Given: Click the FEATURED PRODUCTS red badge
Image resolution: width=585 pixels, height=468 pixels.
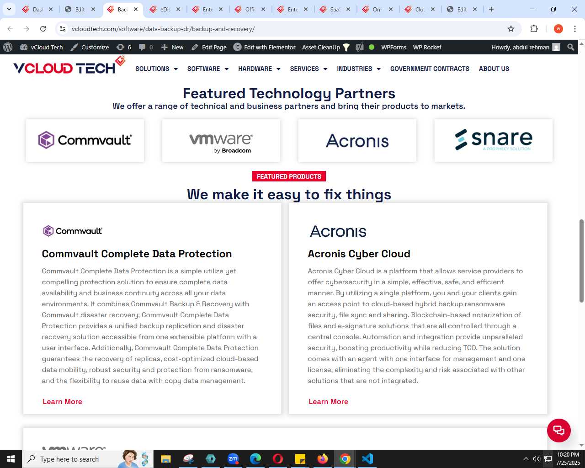Looking at the screenshot, I should pos(289,176).
